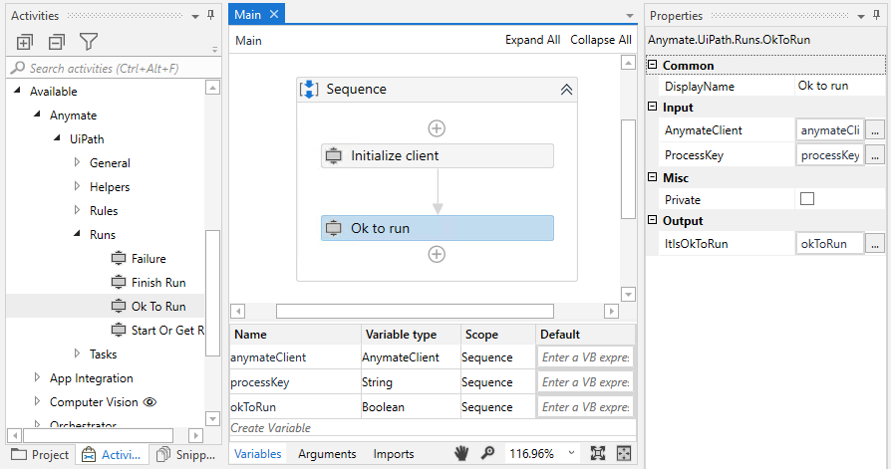Toggle the Private checkbox
891x469 pixels.
[x=807, y=199]
